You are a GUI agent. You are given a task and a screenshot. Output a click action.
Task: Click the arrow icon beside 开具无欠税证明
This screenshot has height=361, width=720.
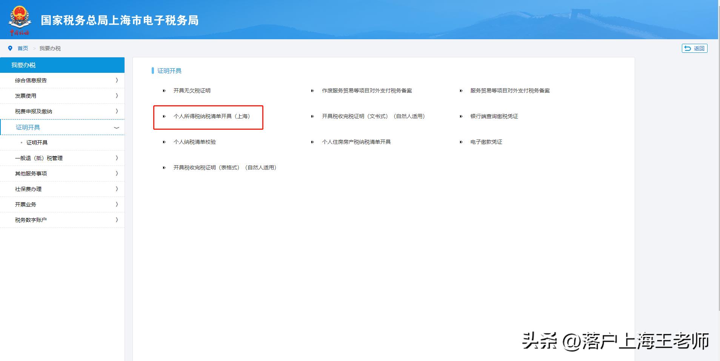coord(164,91)
